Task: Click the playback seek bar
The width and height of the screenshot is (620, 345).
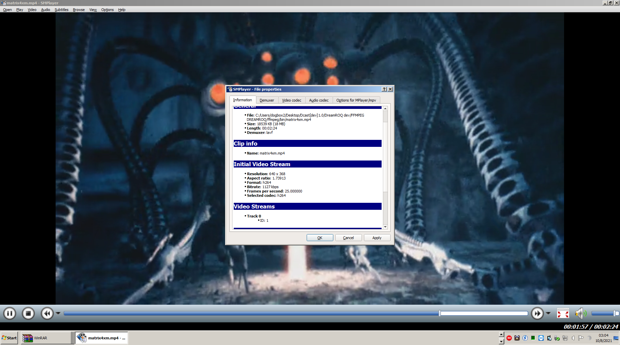Action: pyautogui.click(x=296, y=313)
